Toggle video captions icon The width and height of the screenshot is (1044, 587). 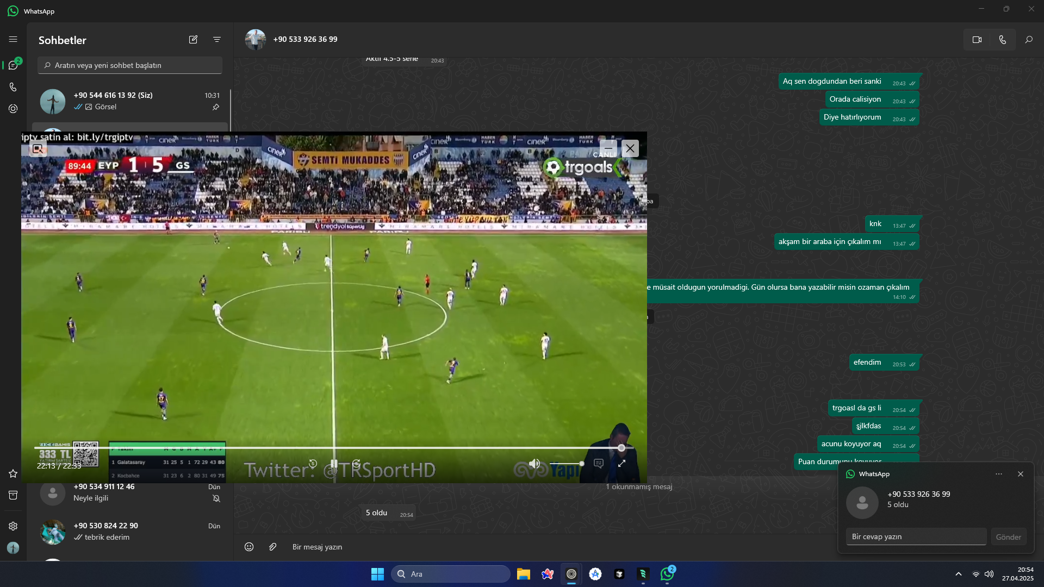coord(599,464)
